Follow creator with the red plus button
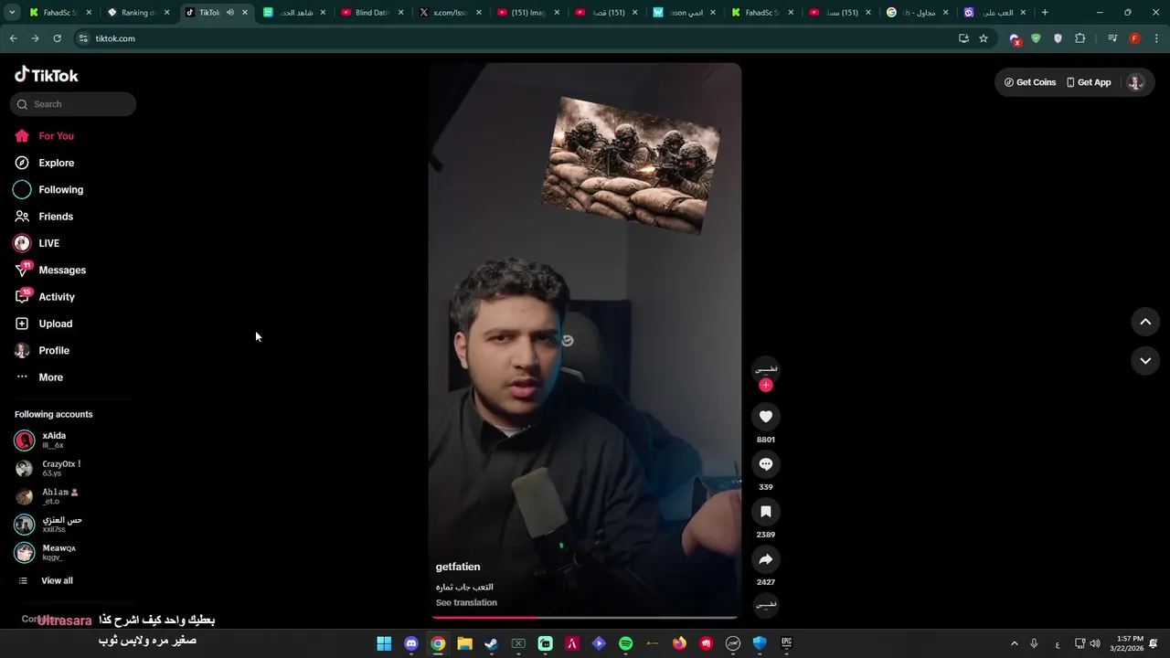The image size is (1170, 658). (x=766, y=385)
